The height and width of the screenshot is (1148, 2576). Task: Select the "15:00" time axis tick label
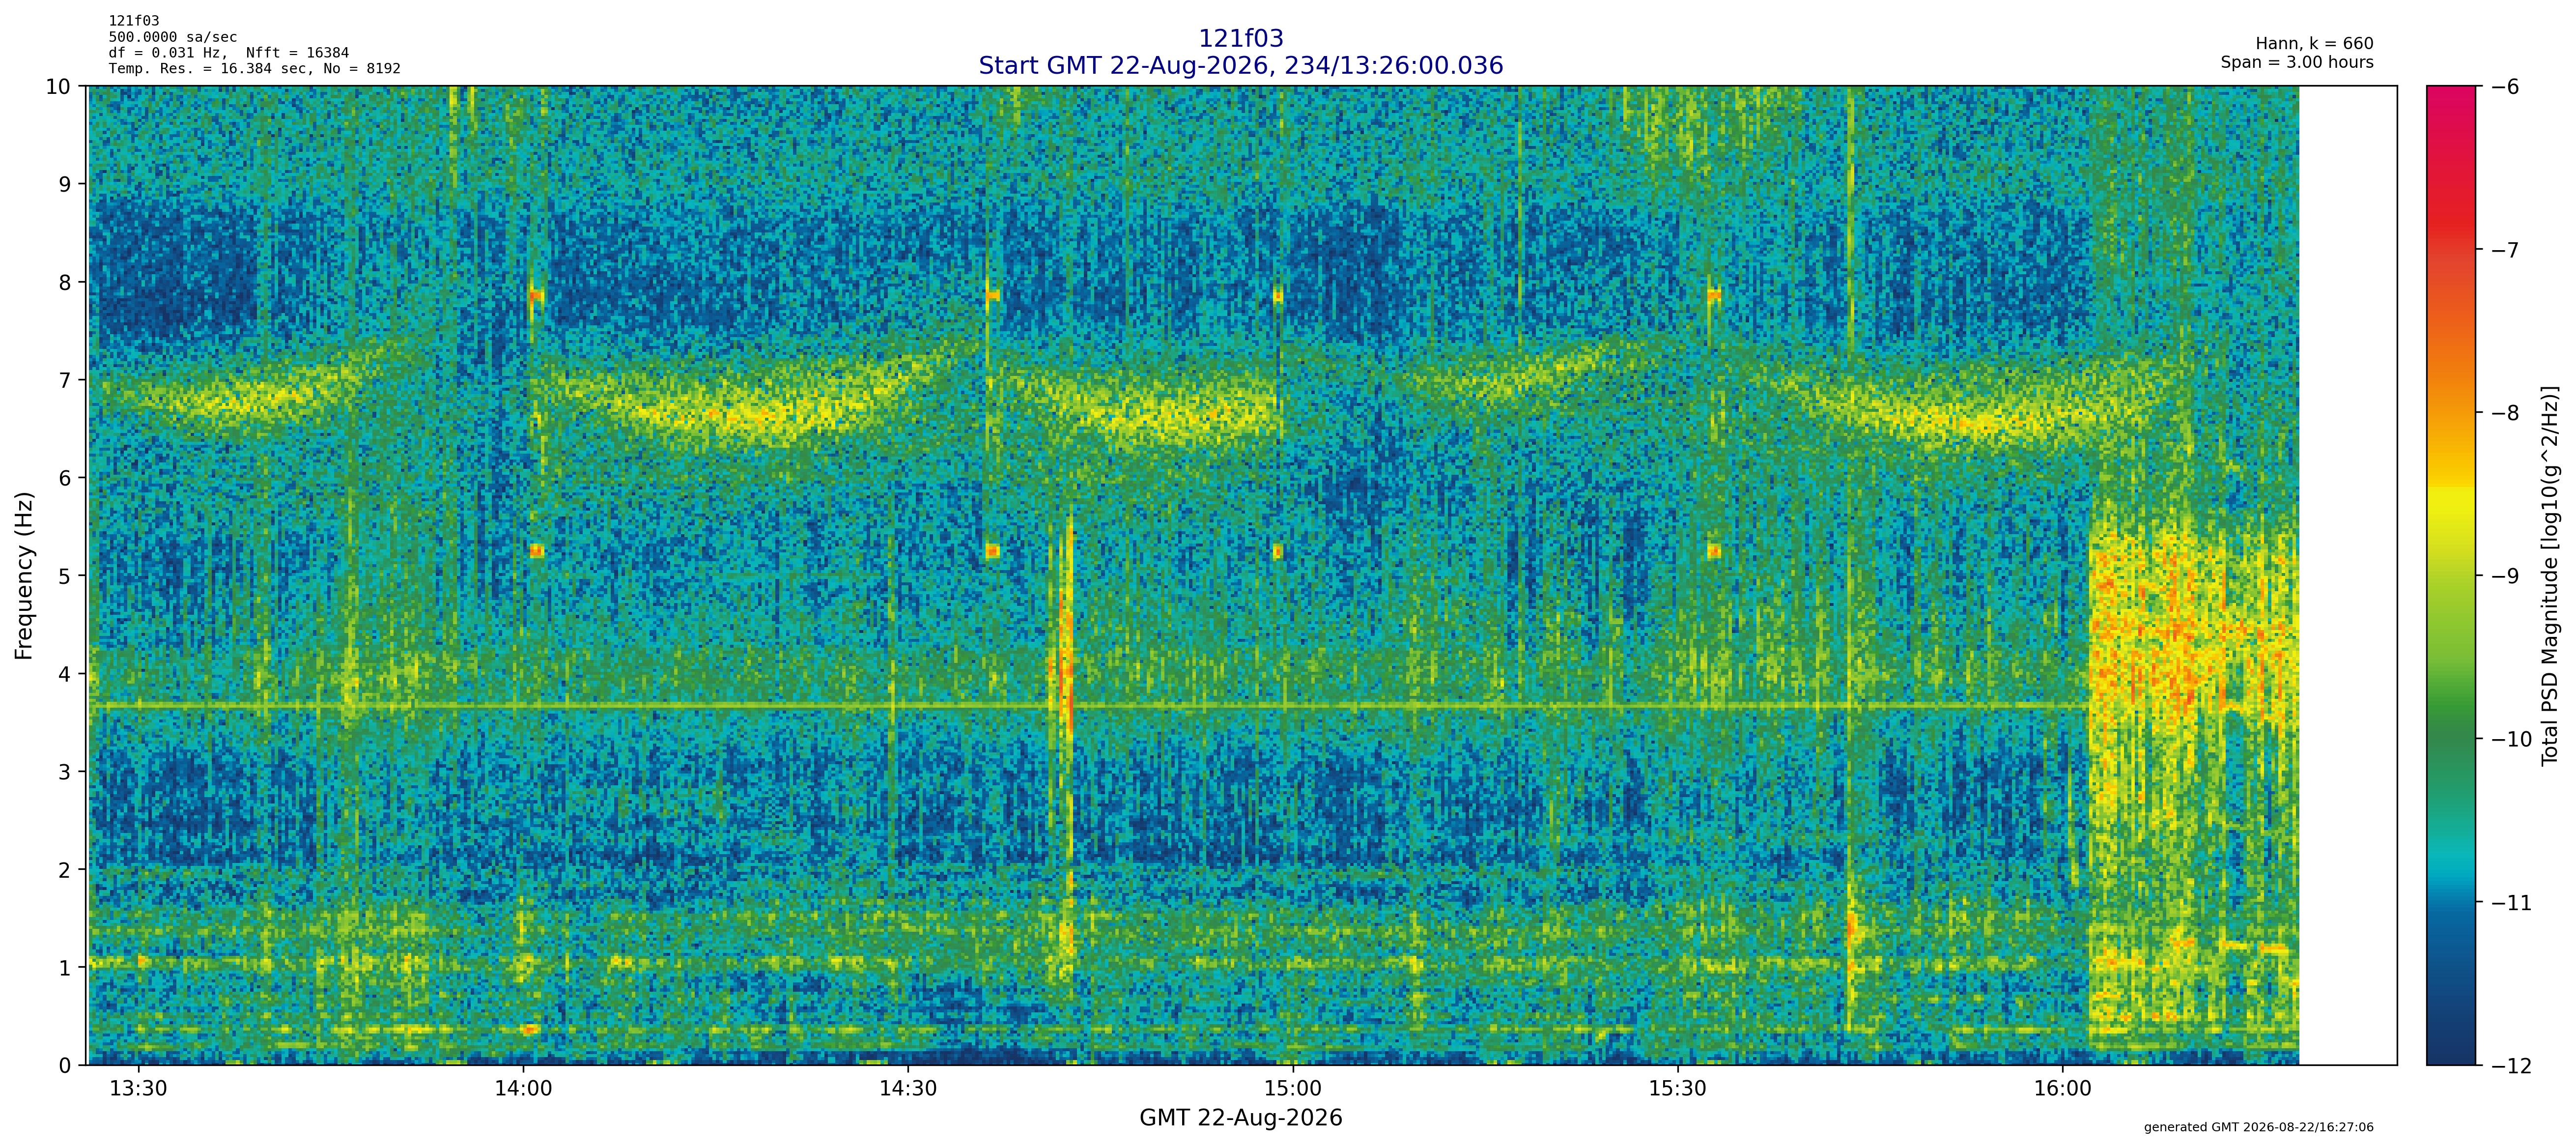click(x=1293, y=1088)
